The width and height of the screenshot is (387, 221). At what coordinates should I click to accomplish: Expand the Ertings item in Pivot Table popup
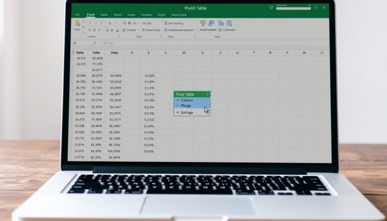pyautogui.click(x=178, y=112)
